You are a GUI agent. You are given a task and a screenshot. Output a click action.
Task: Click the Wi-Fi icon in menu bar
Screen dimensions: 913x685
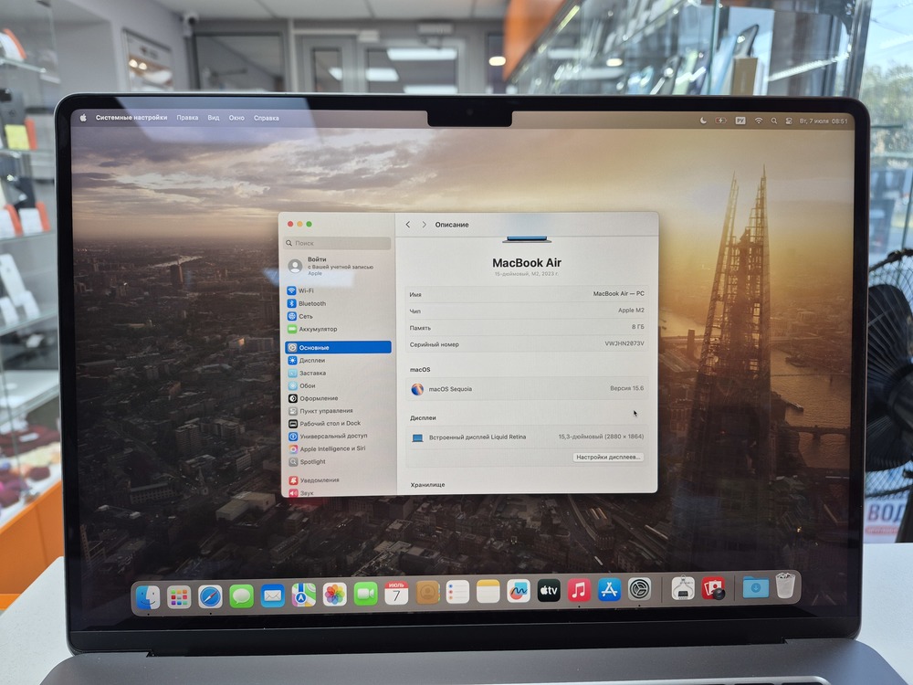758,121
